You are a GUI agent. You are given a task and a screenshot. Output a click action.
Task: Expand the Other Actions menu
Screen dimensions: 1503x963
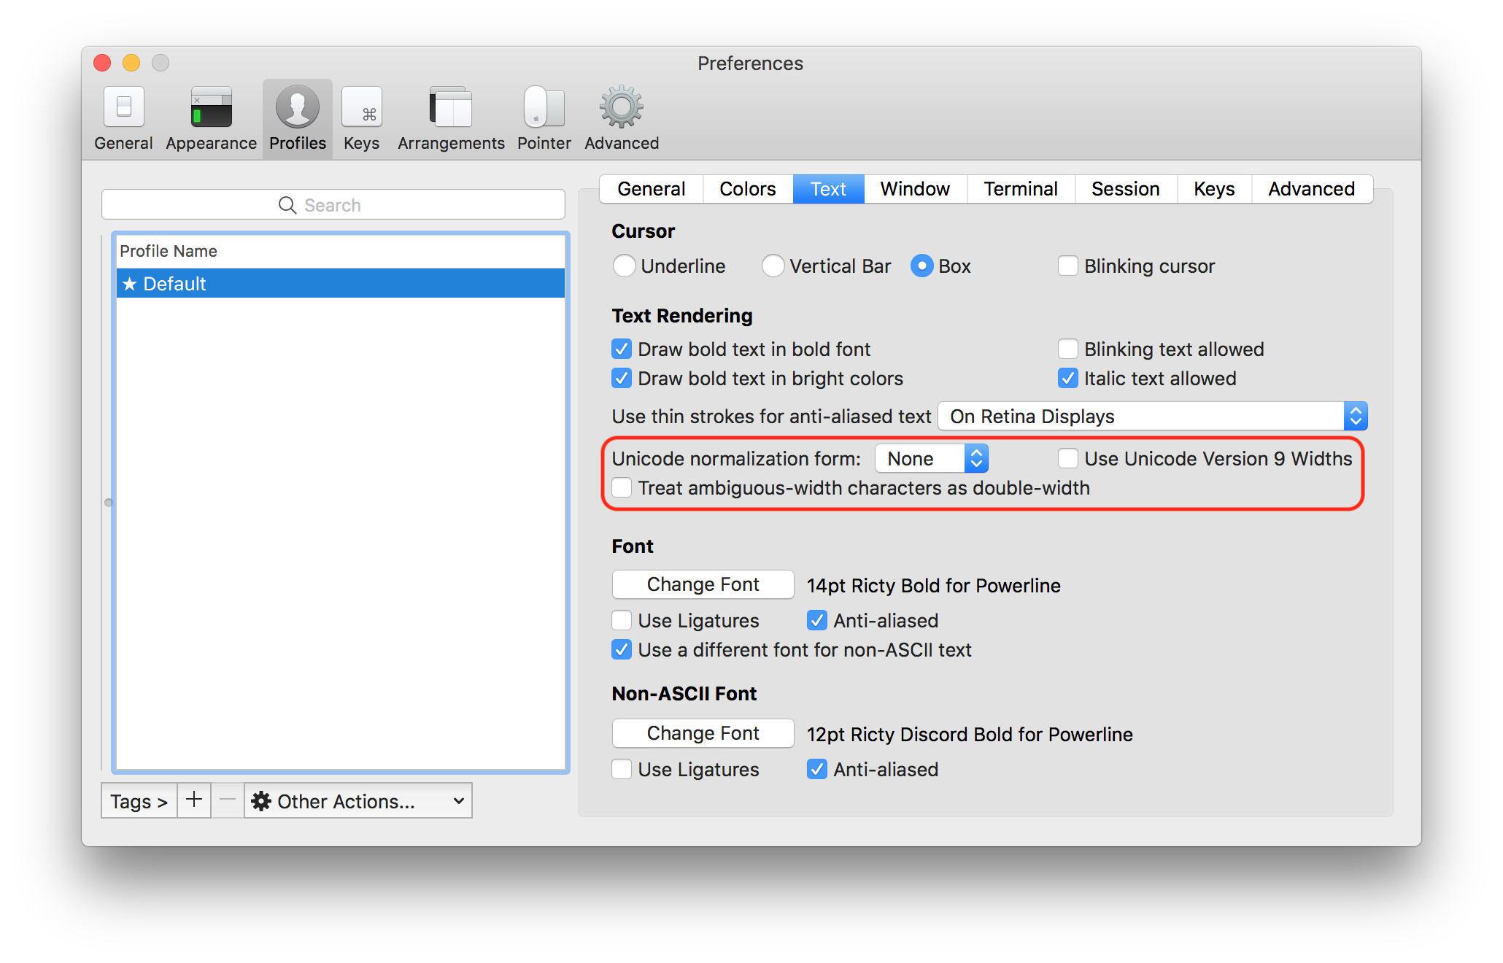pos(358,801)
